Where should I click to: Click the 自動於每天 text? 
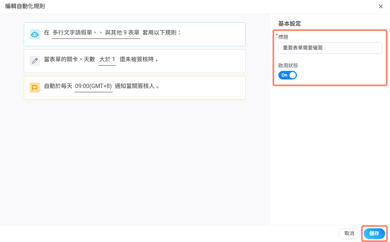tap(58, 86)
